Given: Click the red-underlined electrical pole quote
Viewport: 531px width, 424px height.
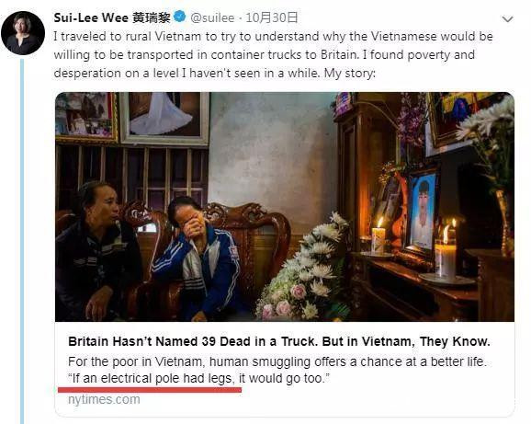Looking at the screenshot, I should click(198, 378).
